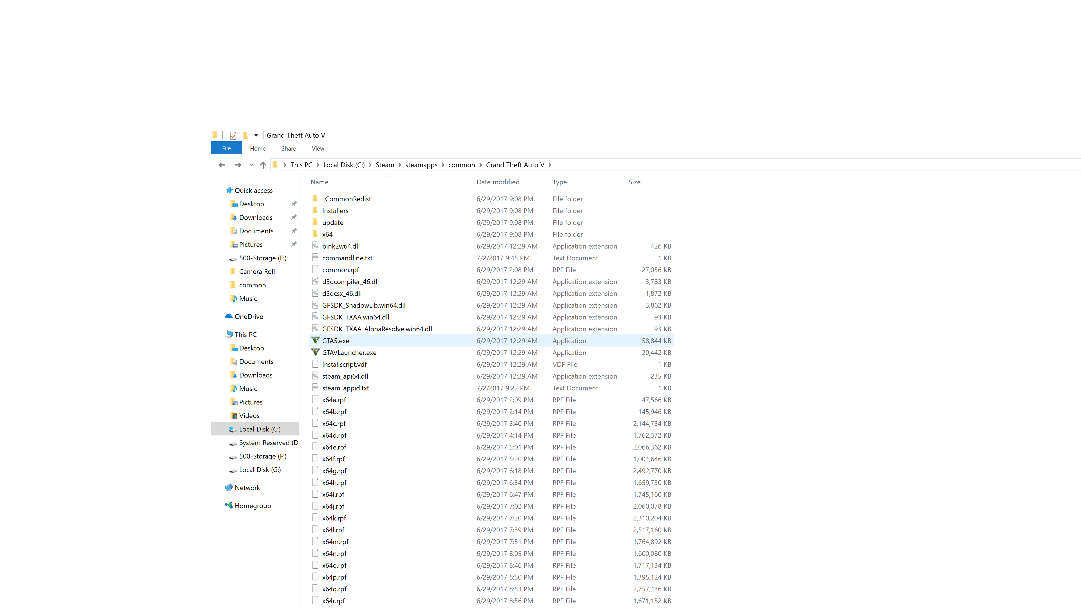Open the File ribbon tab
This screenshot has height=608, width=1081.
pos(227,148)
